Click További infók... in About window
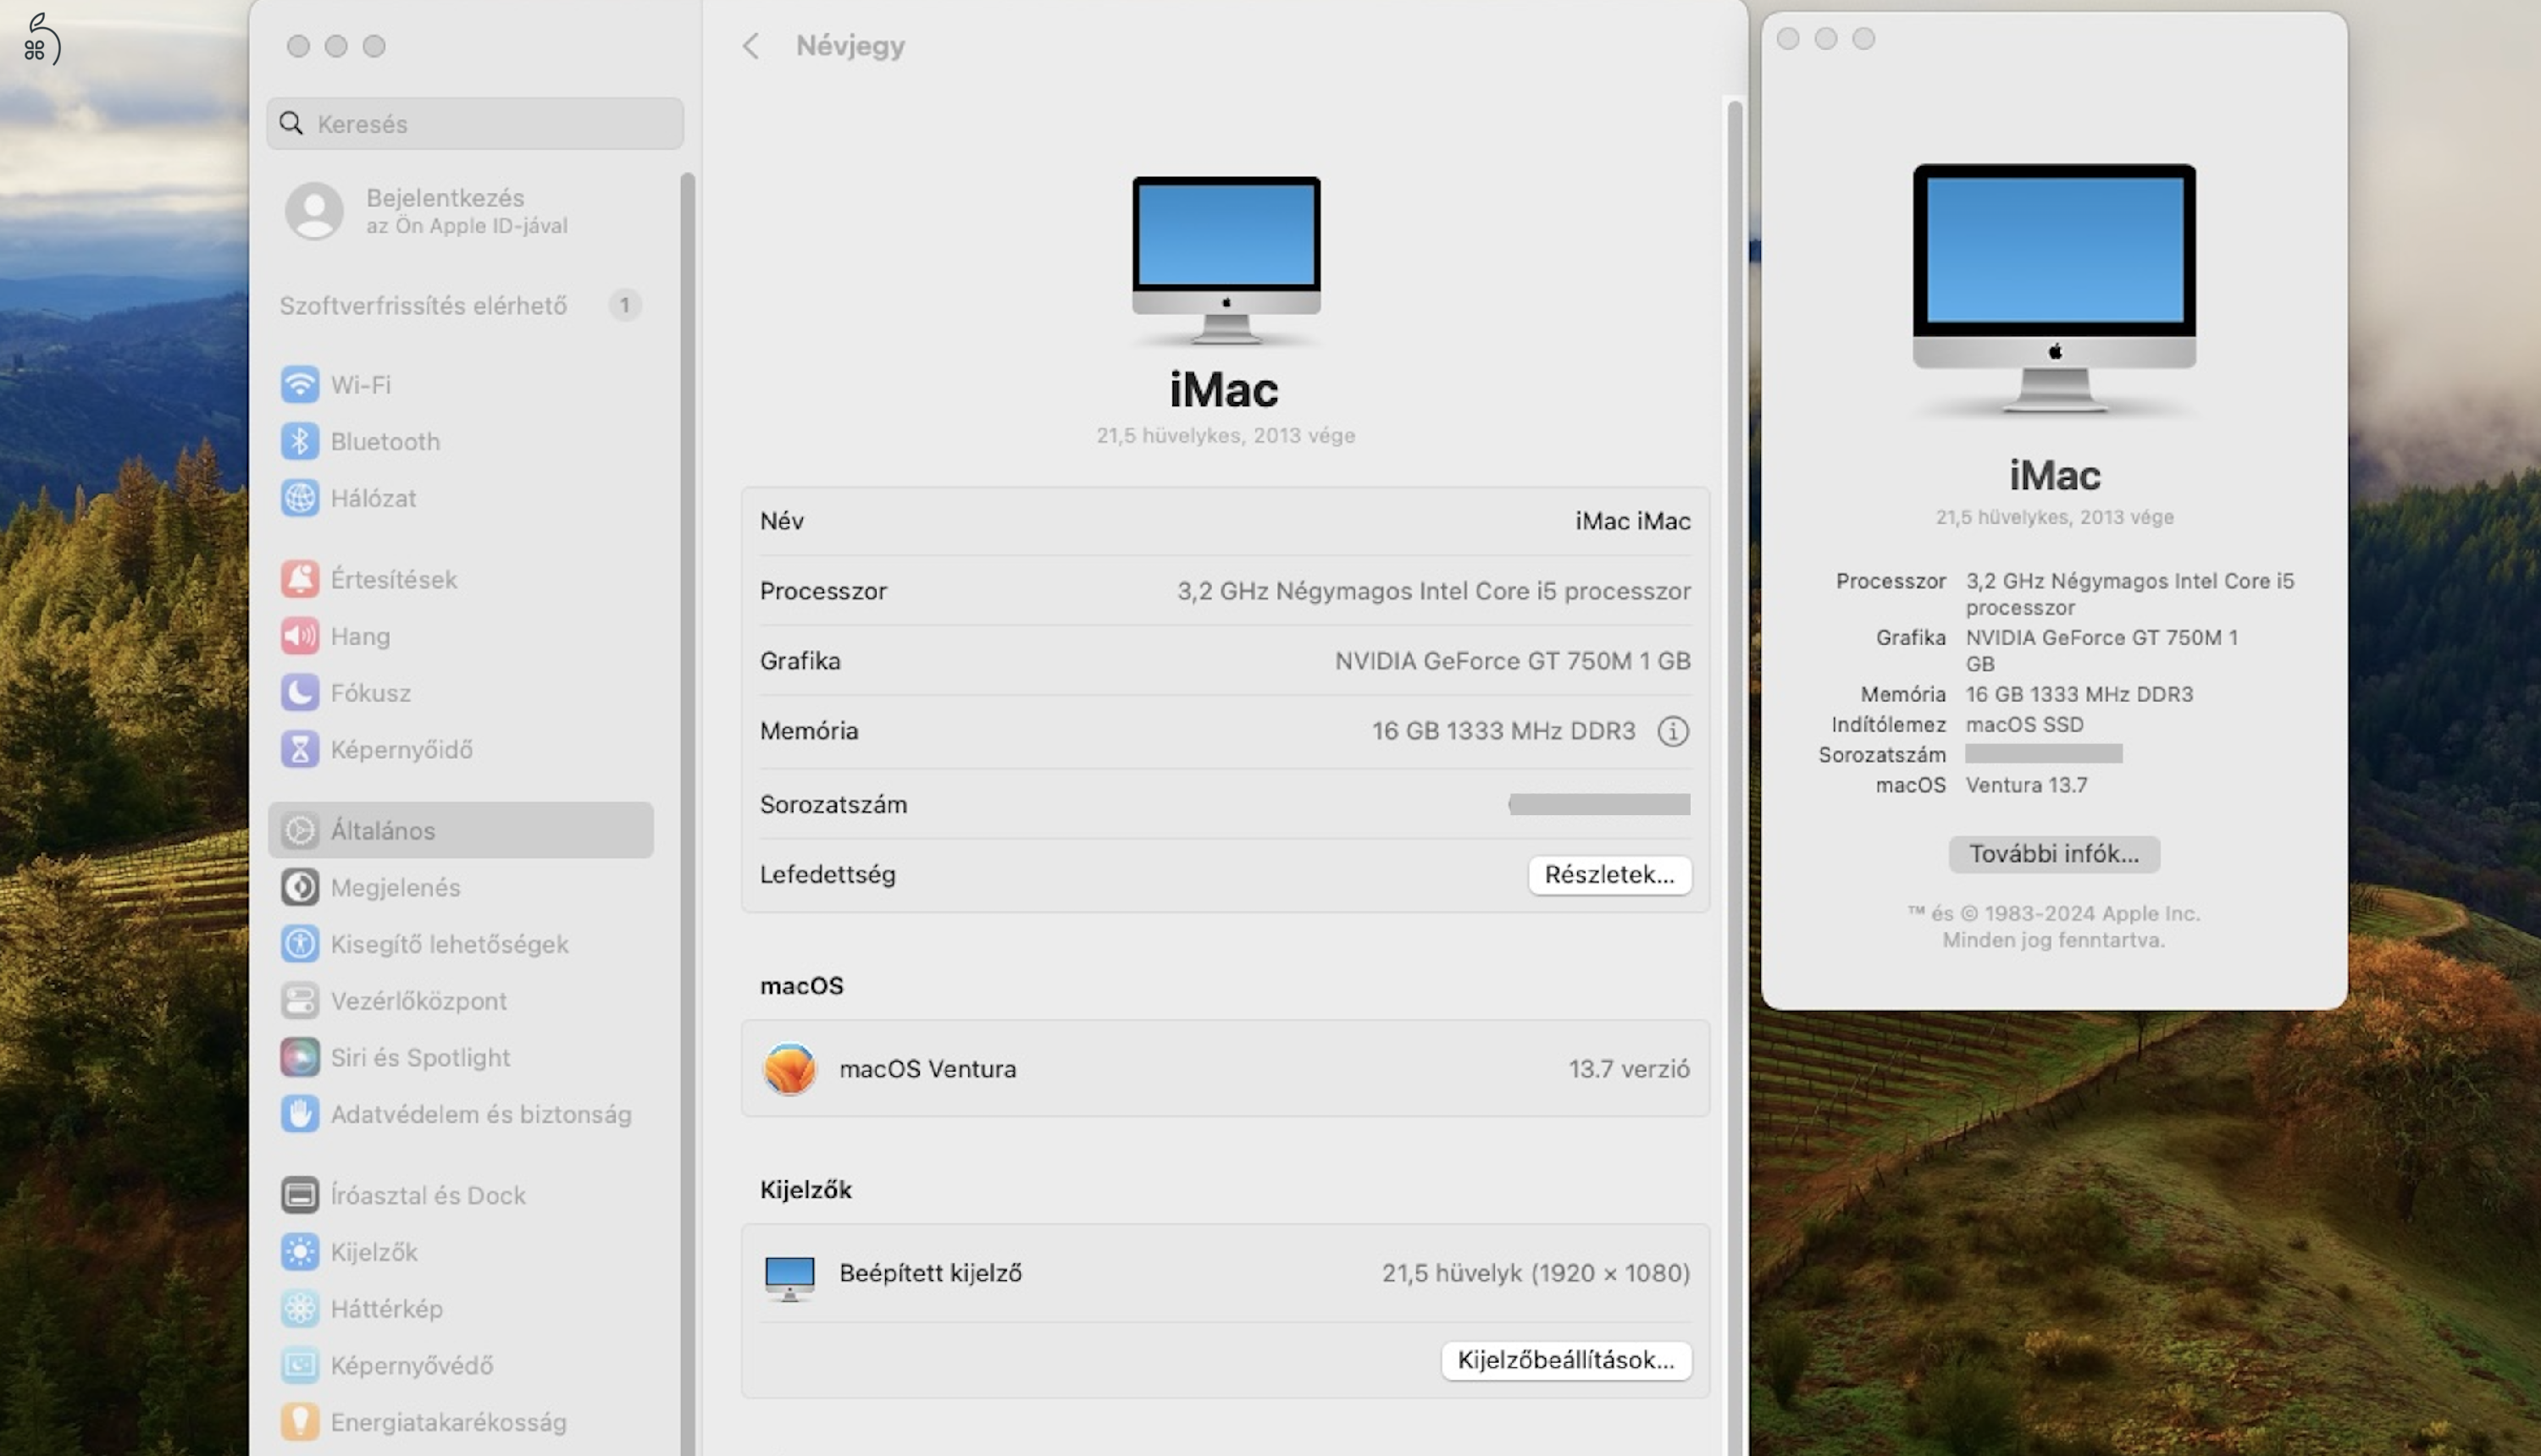Image resolution: width=2541 pixels, height=1456 pixels. (2054, 854)
